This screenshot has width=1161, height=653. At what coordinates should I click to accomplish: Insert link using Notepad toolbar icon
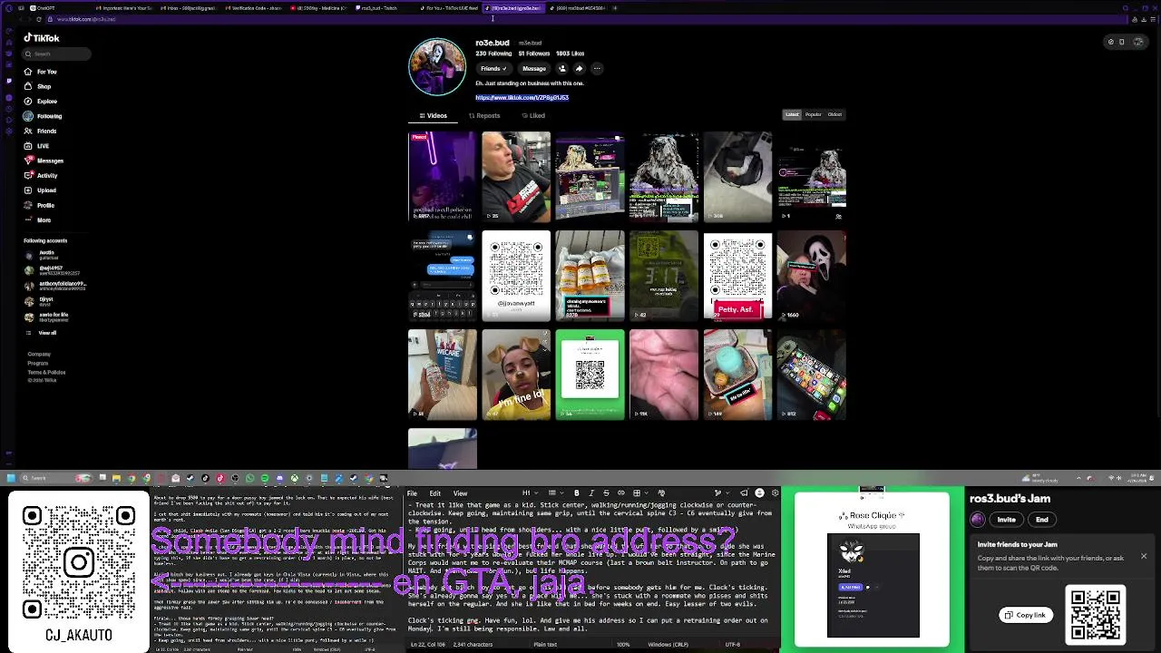click(x=621, y=493)
